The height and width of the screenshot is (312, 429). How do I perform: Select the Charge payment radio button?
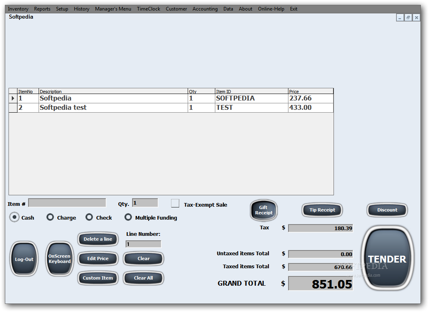[x=50, y=217]
